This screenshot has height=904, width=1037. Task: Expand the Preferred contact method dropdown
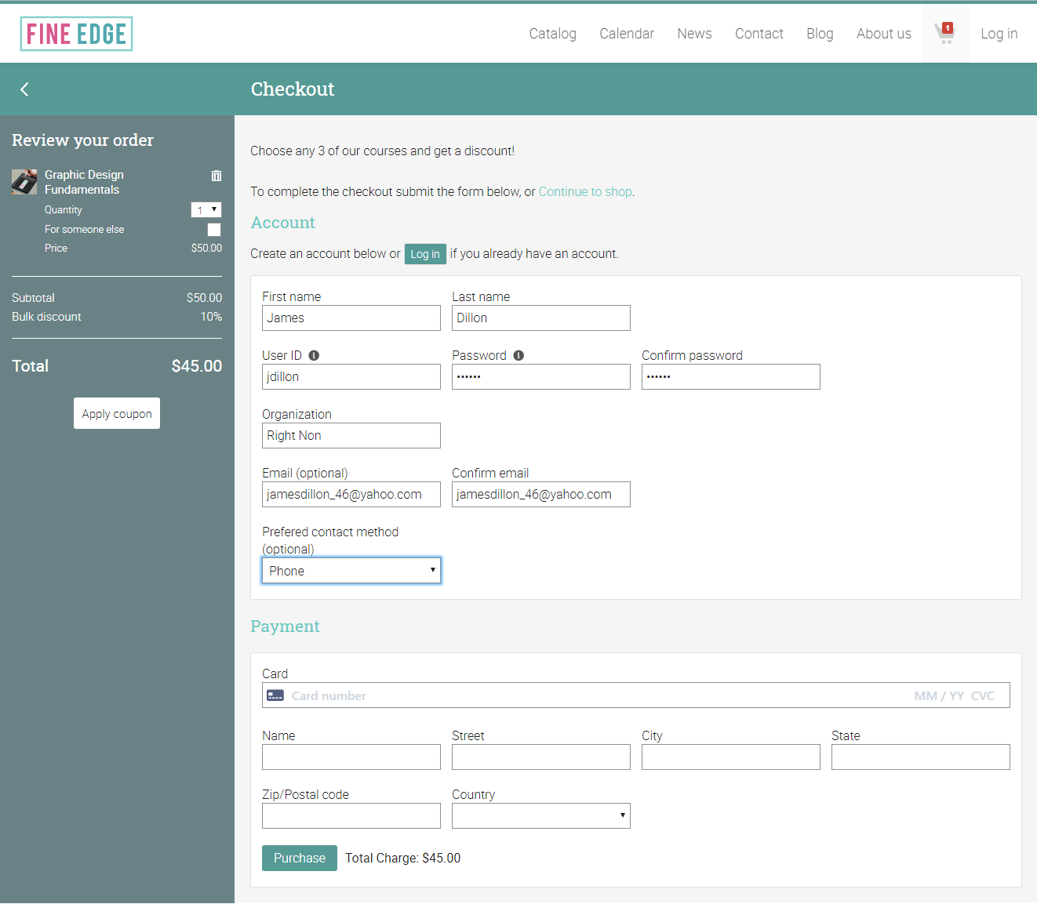click(351, 570)
